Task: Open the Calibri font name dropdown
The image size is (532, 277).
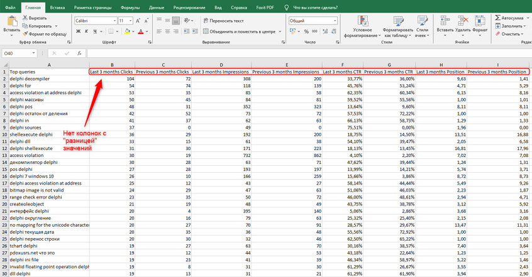Action: pos(114,21)
